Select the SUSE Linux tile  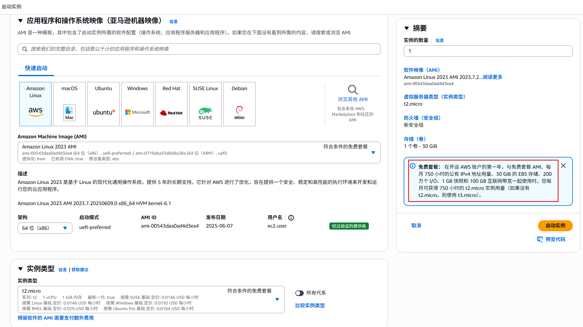pos(205,104)
